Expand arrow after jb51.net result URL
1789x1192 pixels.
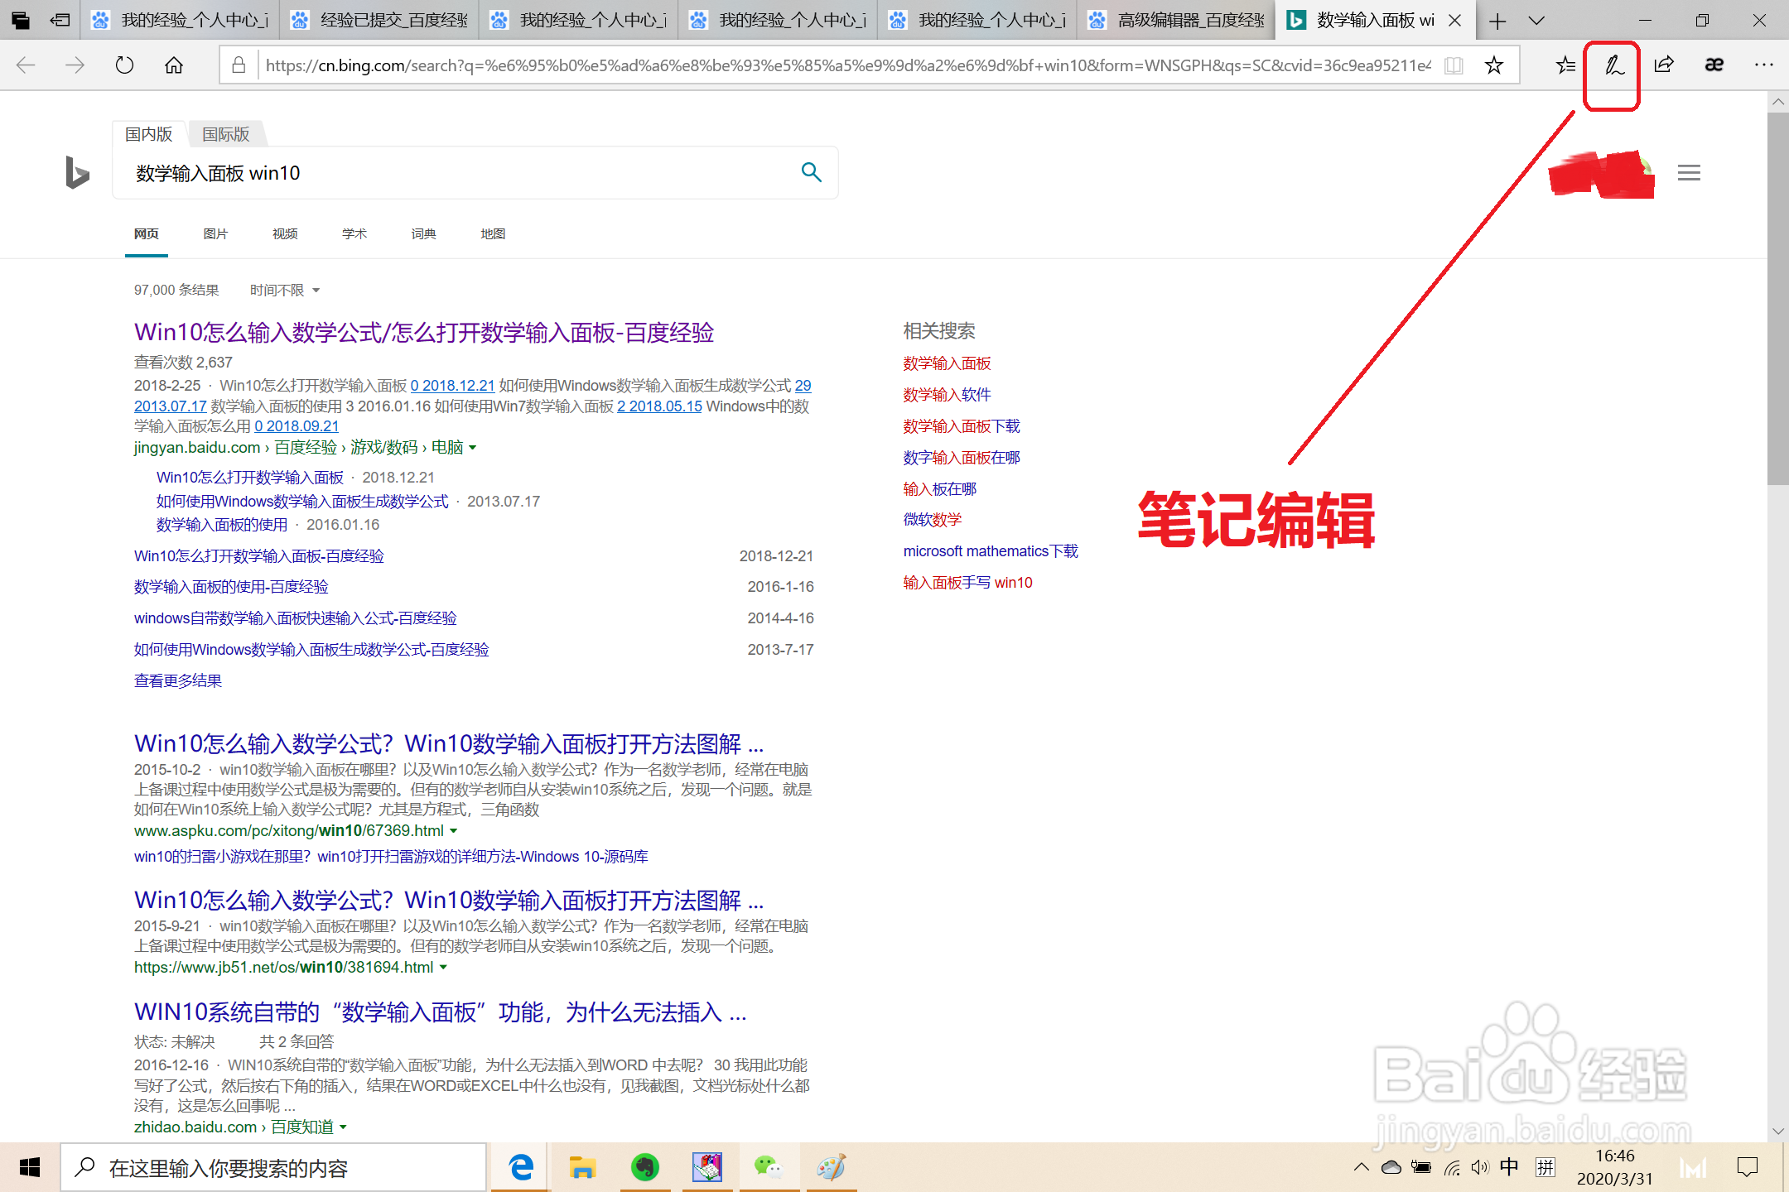(444, 968)
